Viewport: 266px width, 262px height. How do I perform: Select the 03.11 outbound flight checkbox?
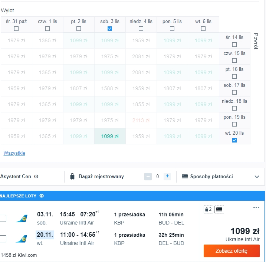[x=3, y=218]
